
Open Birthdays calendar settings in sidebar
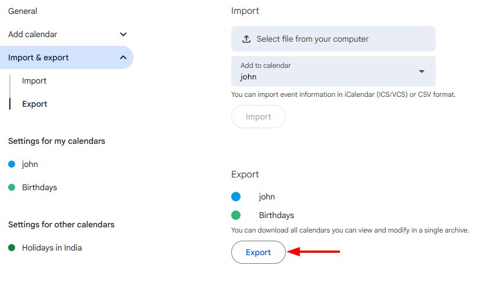(x=40, y=187)
